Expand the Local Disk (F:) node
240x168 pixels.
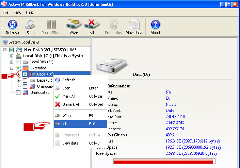12,62
